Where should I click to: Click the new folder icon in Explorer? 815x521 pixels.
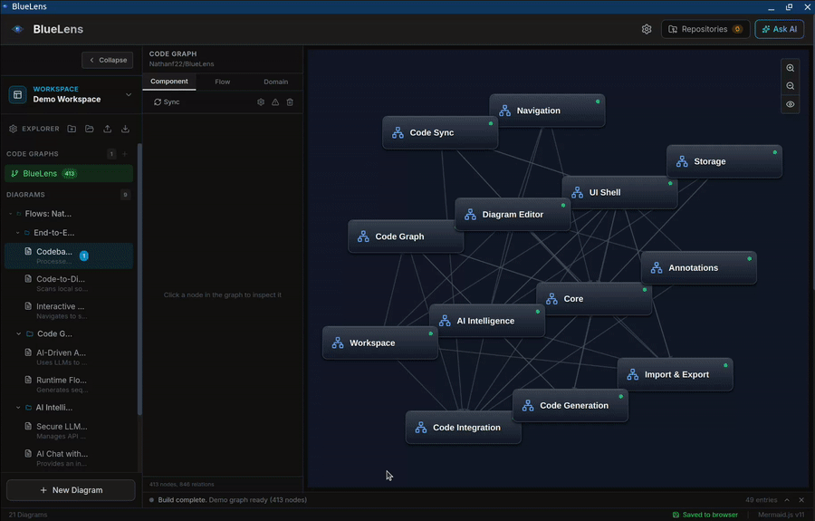[x=72, y=129]
